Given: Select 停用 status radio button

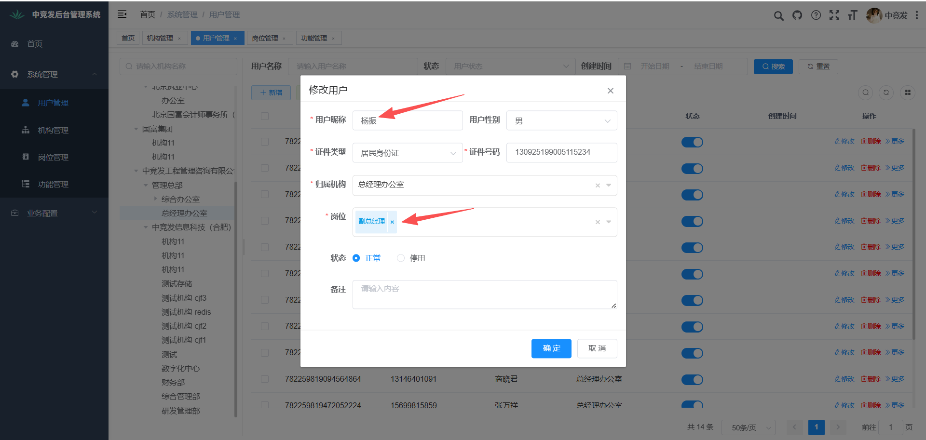Looking at the screenshot, I should [x=401, y=258].
